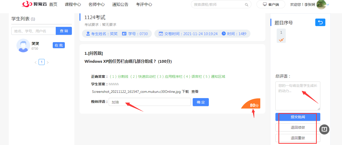Select question number 1 in 题目序号
342x145 pixels.
281,36
